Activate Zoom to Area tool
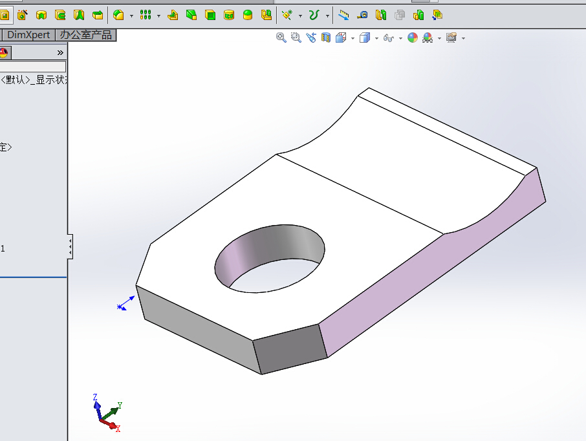 [x=296, y=38]
